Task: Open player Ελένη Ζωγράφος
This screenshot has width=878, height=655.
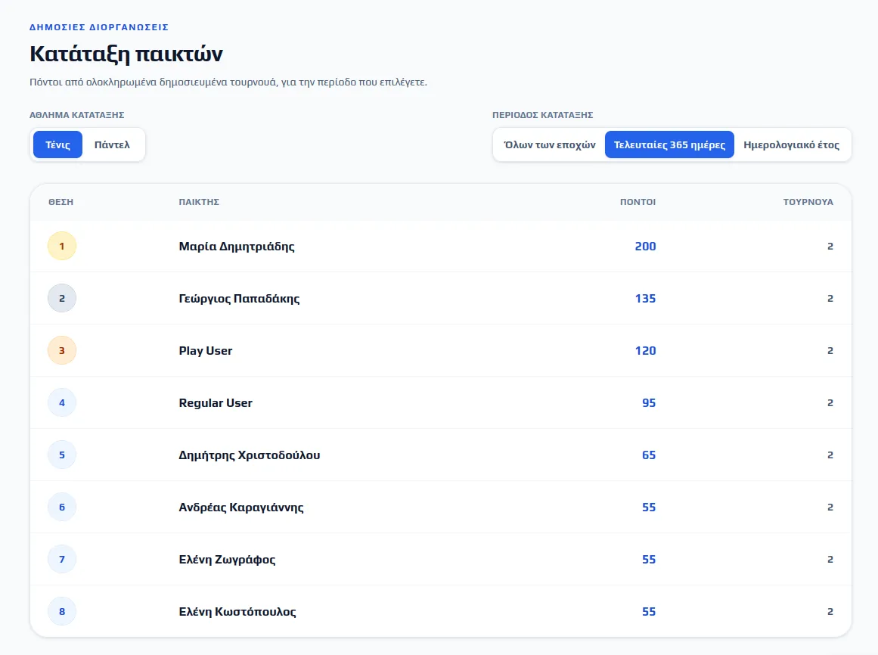Action: point(227,559)
